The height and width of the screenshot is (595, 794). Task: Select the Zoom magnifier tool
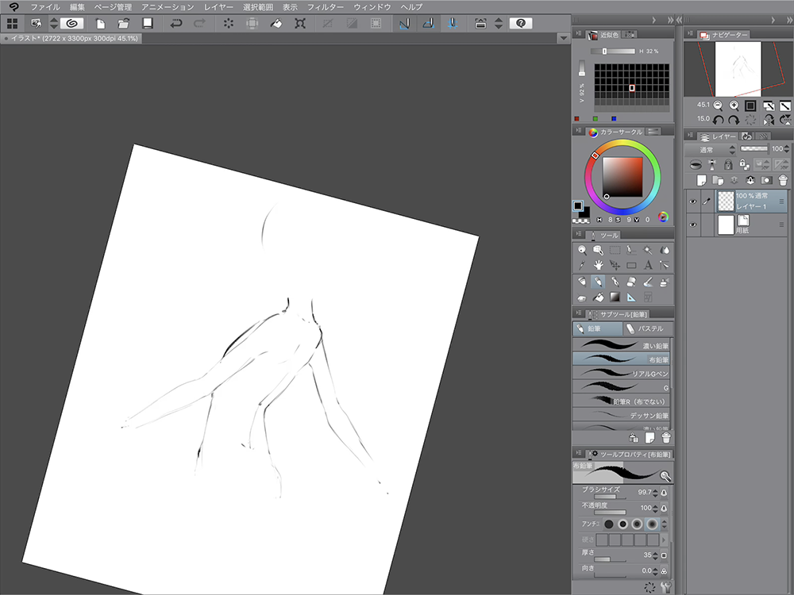tap(582, 250)
